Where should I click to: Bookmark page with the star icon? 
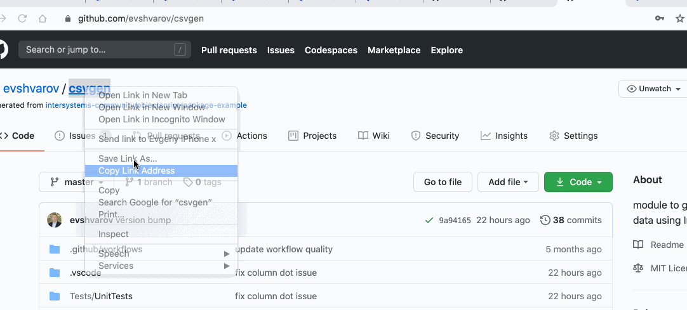(679, 18)
